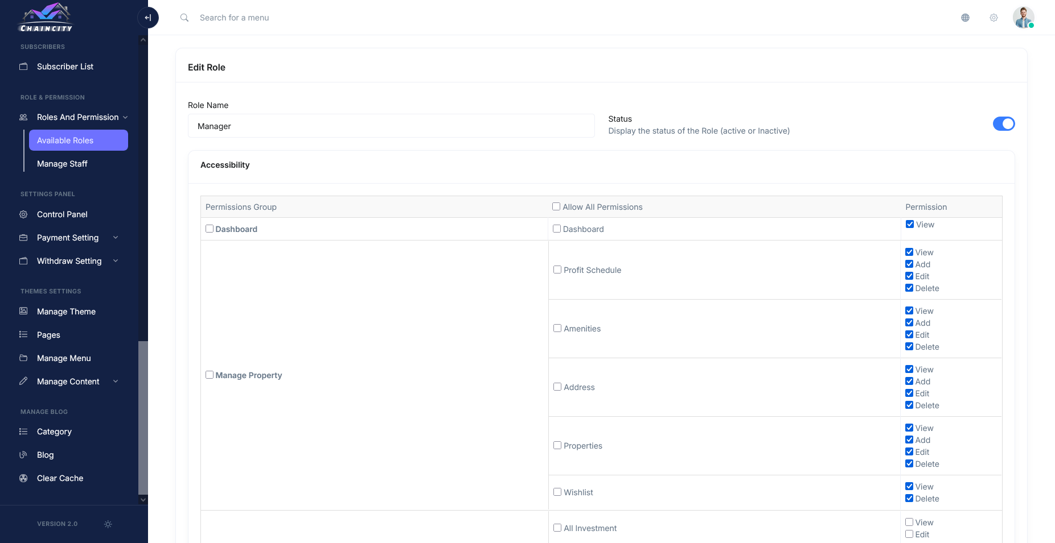Check the Wishlist checkbox
The width and height of the screenshot is (1055, 543).
pos(557,492)
